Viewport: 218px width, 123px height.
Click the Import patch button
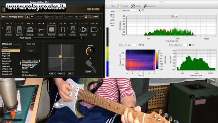(69, 17)
